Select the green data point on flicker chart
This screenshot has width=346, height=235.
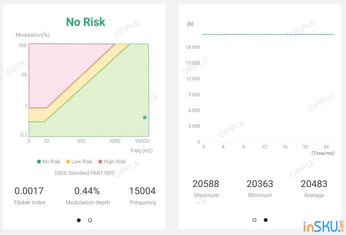[145, 117]
